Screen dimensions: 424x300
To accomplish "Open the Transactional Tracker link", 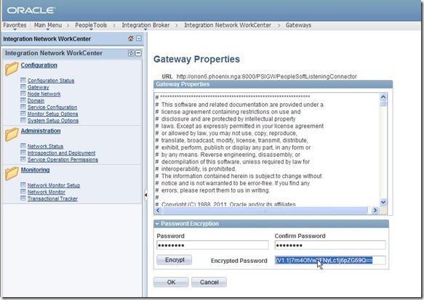I will (52, 198).
